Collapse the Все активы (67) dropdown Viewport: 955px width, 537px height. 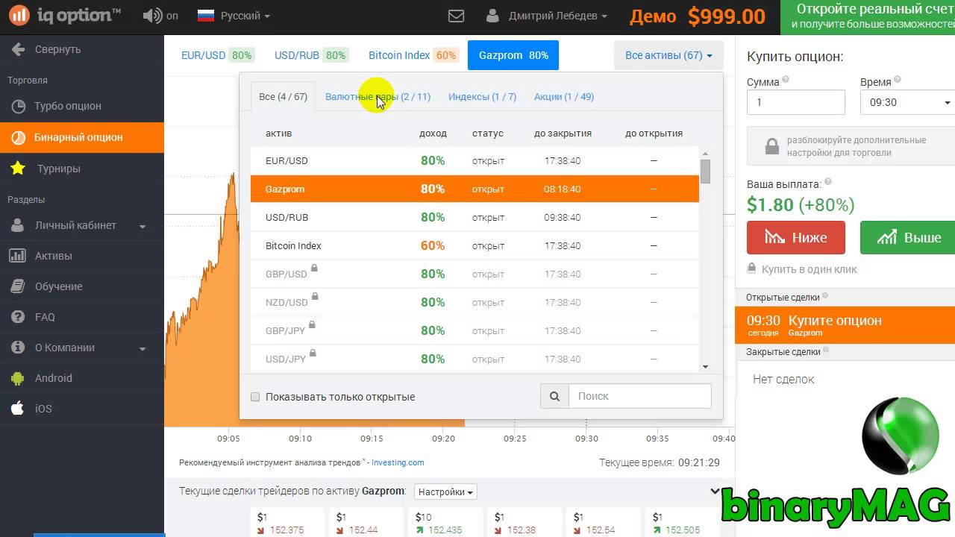click(x=668, y=55)
